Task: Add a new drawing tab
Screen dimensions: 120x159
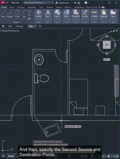Action: [x=40, y=26]
